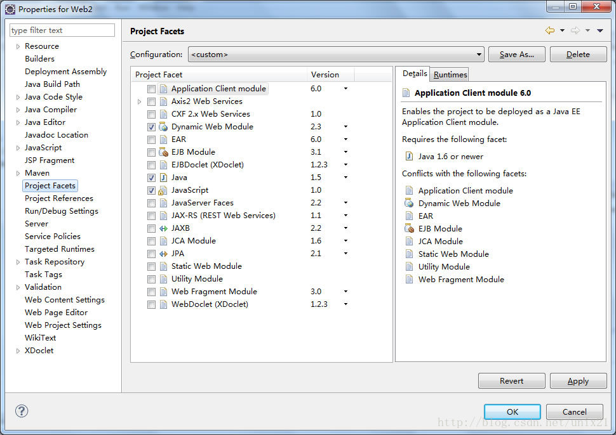The width and height of the screenshot is (616, 435).
Task: Click the Apply button
Action: [579, 381]
